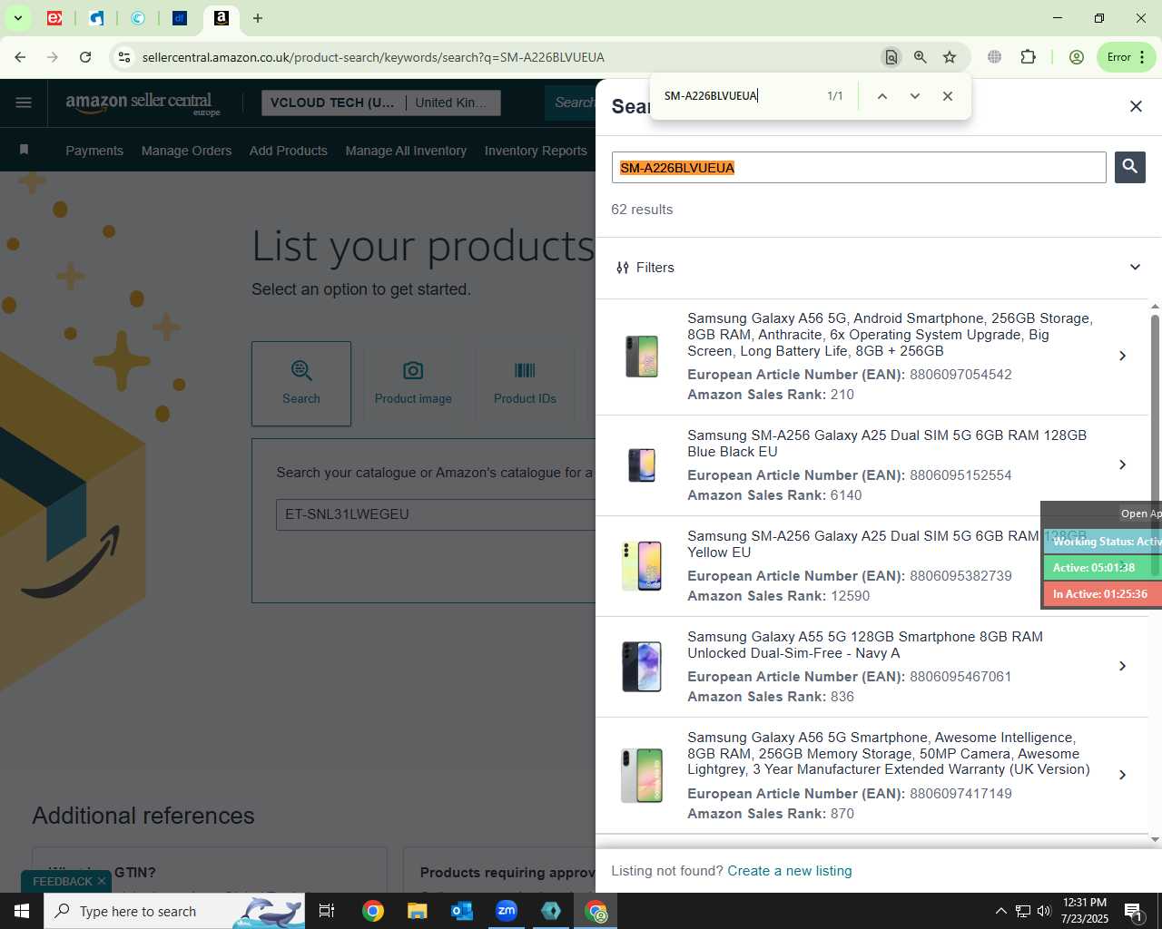Select the Product image option tile
Screen dimensions: 1162x929
coord(413,384)
